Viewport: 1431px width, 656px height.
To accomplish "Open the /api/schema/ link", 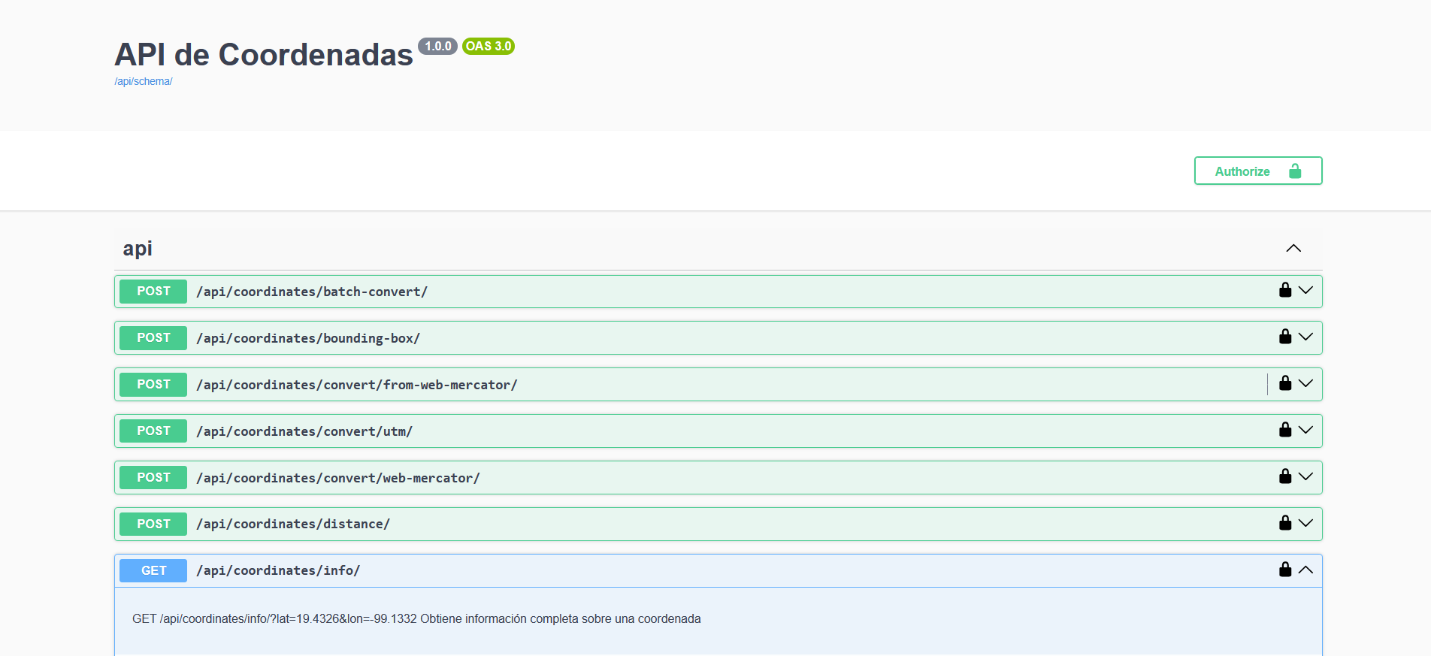I will [x=144, y=81].
